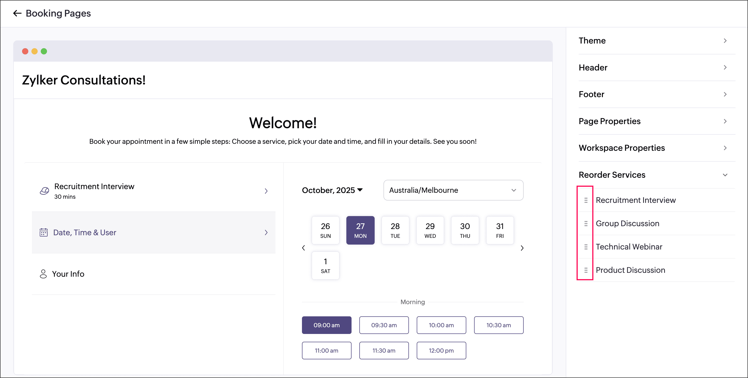The height and width of the screenshot is (378, 748).
Task: Advance calendar with right arrow
Action: point(522,248)
